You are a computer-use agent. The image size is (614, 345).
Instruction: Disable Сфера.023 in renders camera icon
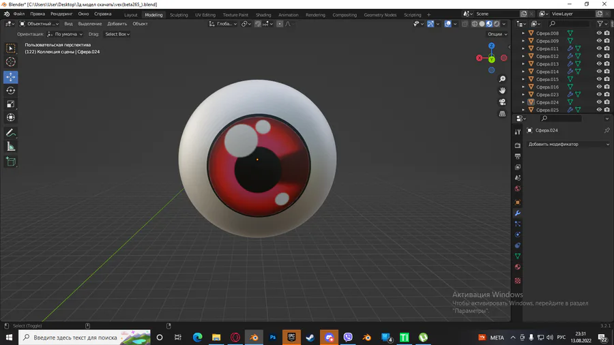pyautogui.click(x=606, y=94)
